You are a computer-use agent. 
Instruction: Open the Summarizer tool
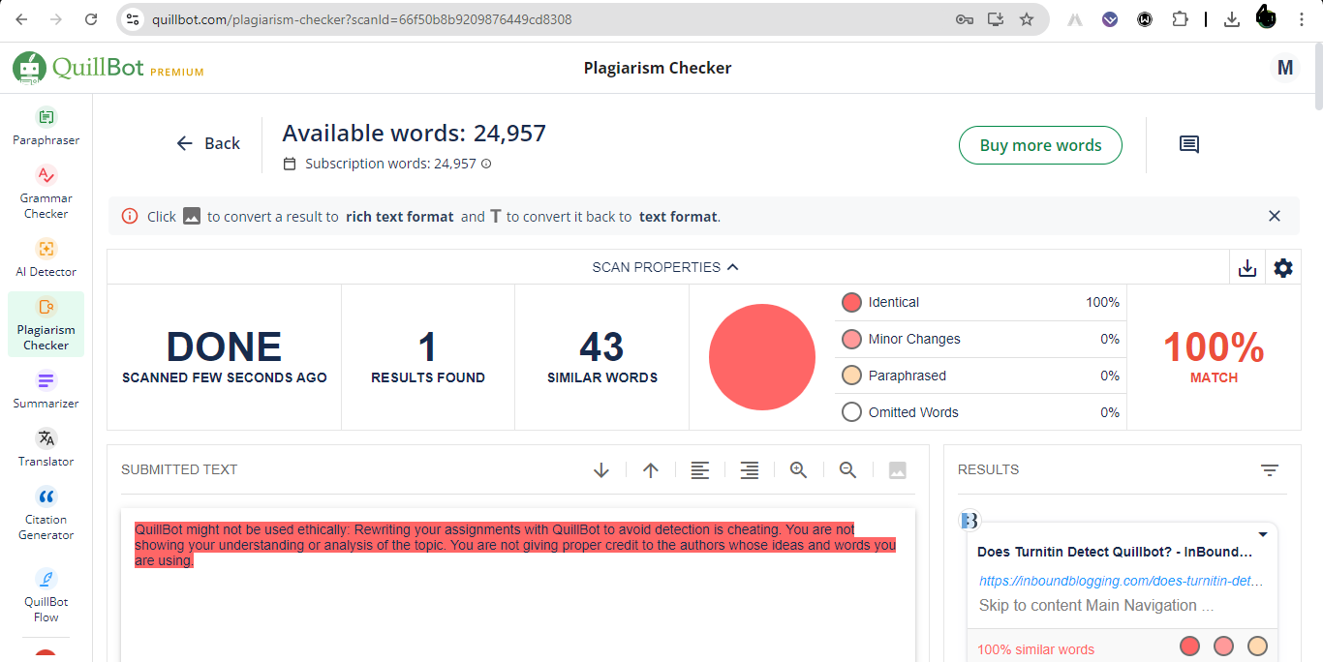(x=46, y=389)
